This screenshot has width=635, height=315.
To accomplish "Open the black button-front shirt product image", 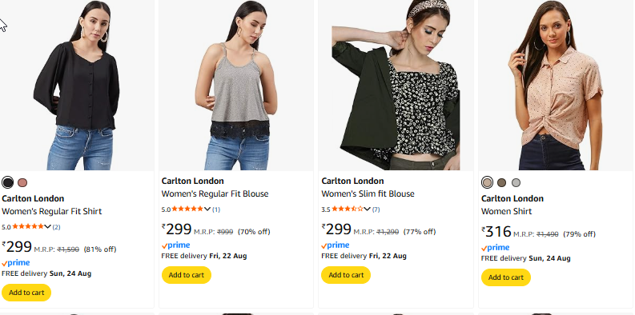I will 77,85.
